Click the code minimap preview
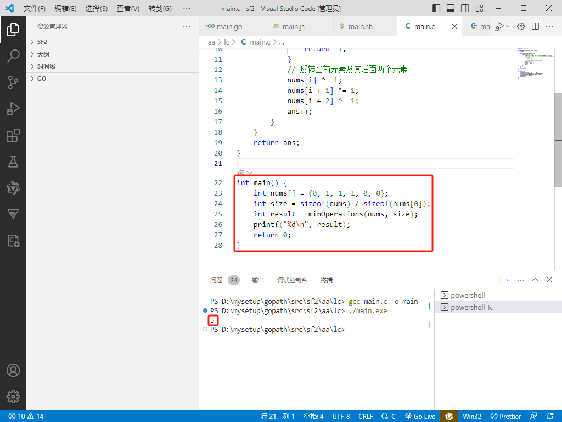562x422 pixels. click(536, 63)
